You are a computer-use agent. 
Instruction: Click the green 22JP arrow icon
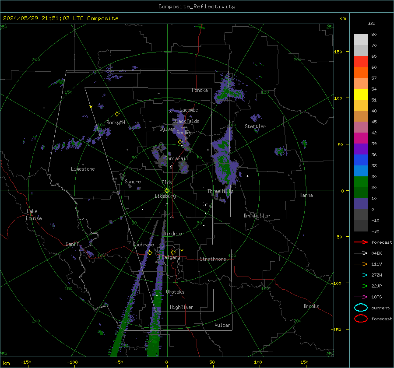[361, 286]
